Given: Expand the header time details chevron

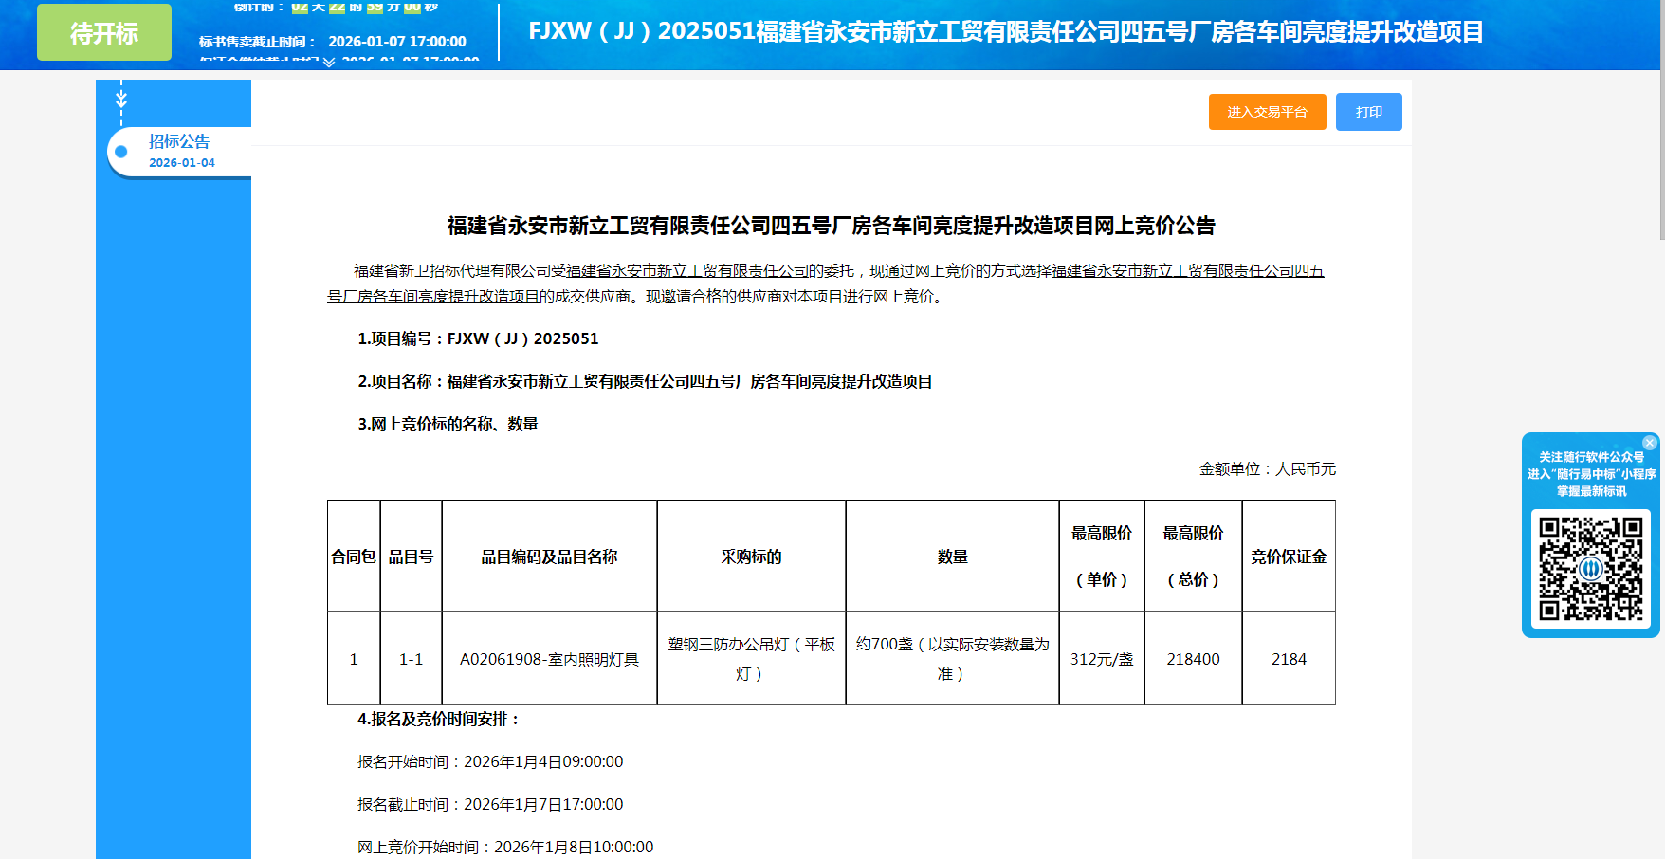Looking at the screenshot, I should [x=329, y=62].
